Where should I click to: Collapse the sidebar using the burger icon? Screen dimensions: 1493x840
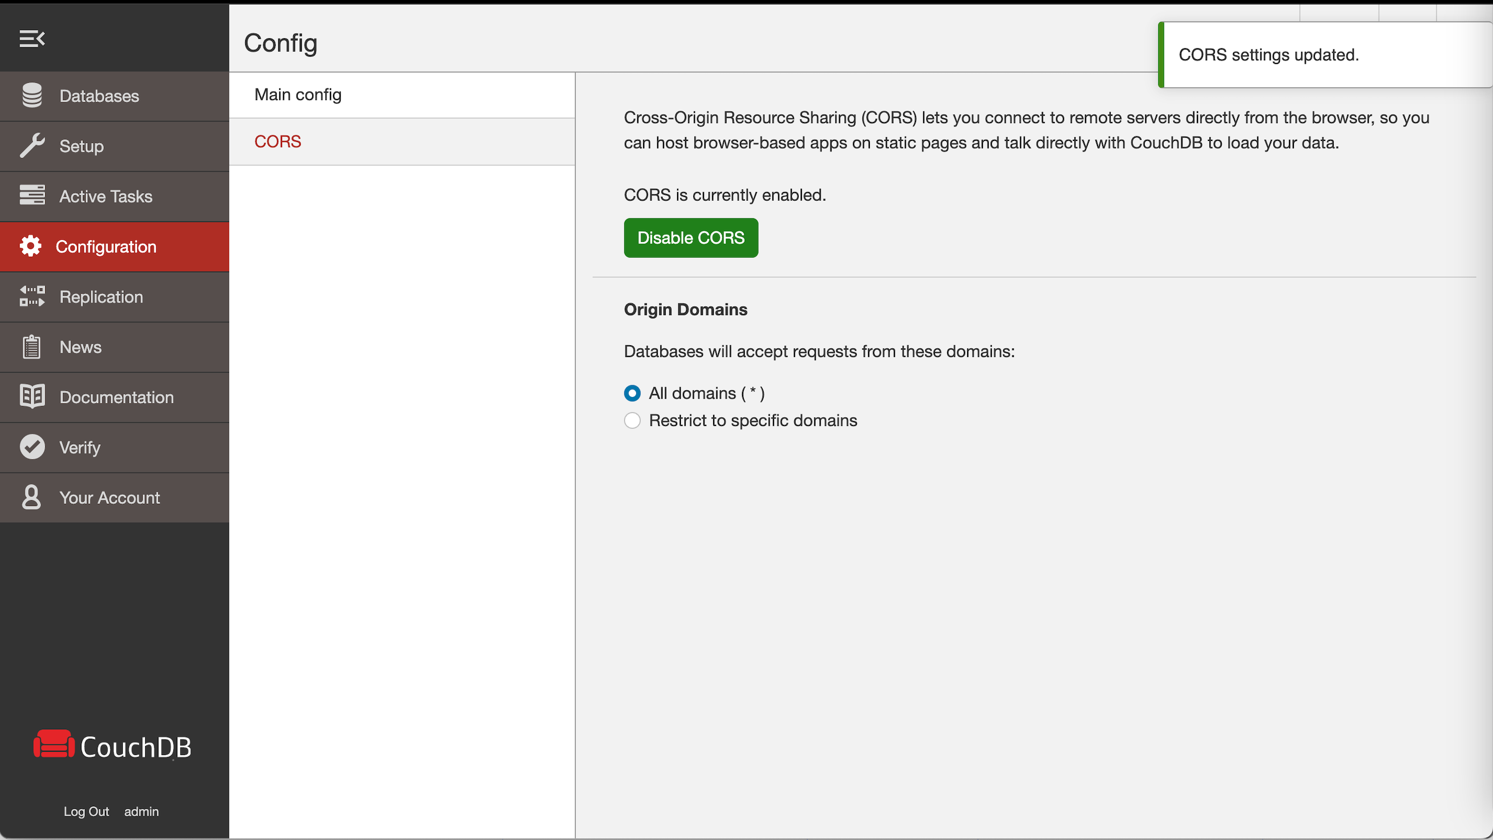pyautogui.click(x=32, y=39)
